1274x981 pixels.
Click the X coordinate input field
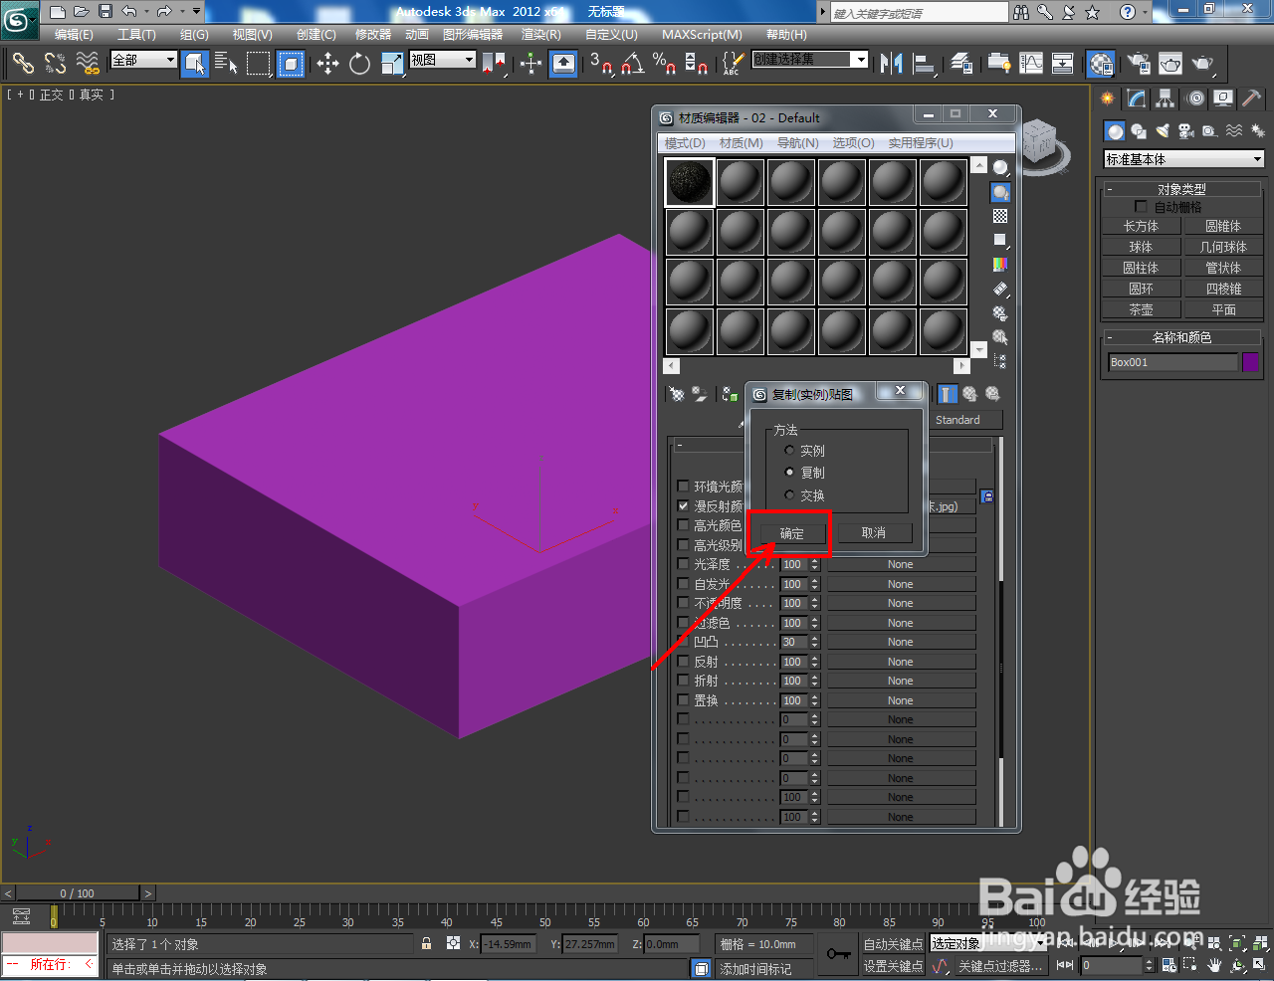click(x=510, y=944)
